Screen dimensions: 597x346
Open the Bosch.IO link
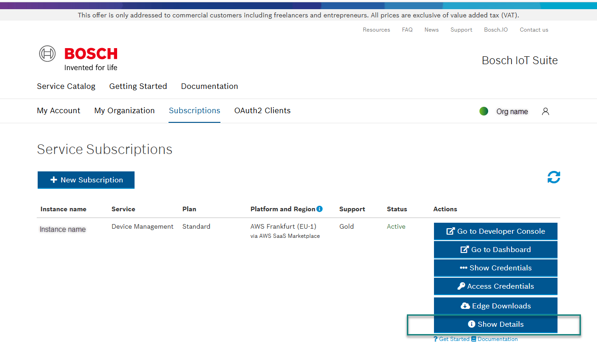[496, 30]
